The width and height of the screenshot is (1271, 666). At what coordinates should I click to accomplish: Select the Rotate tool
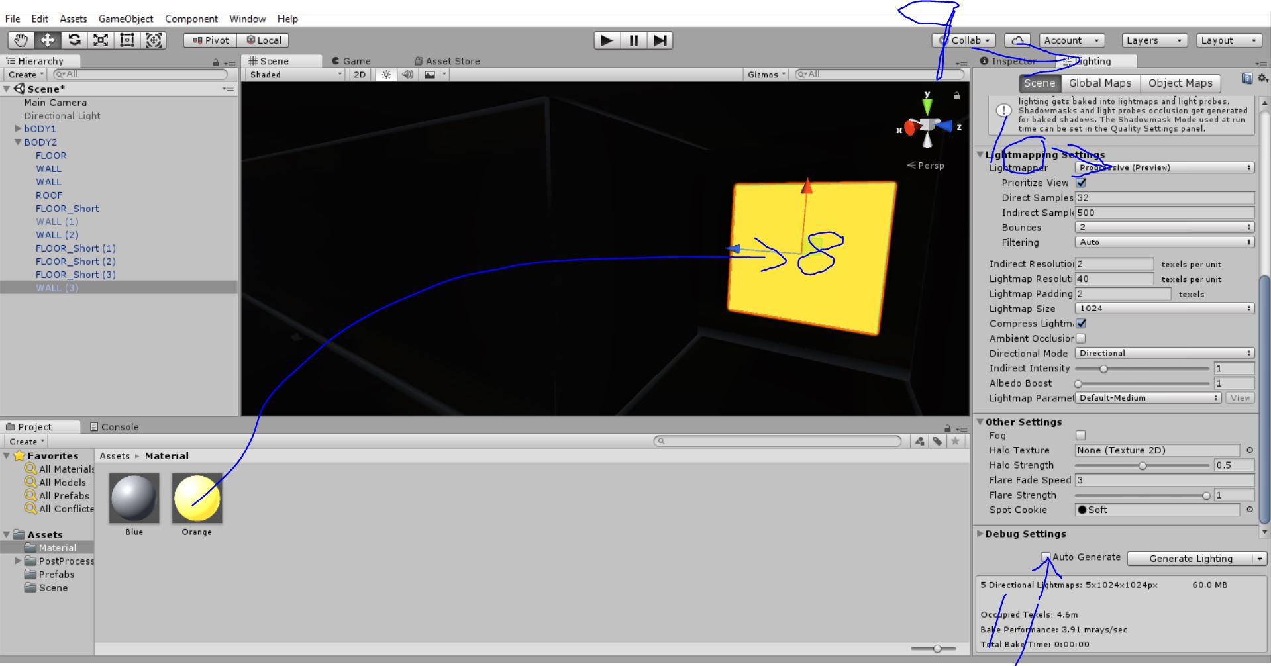[74, 40]
